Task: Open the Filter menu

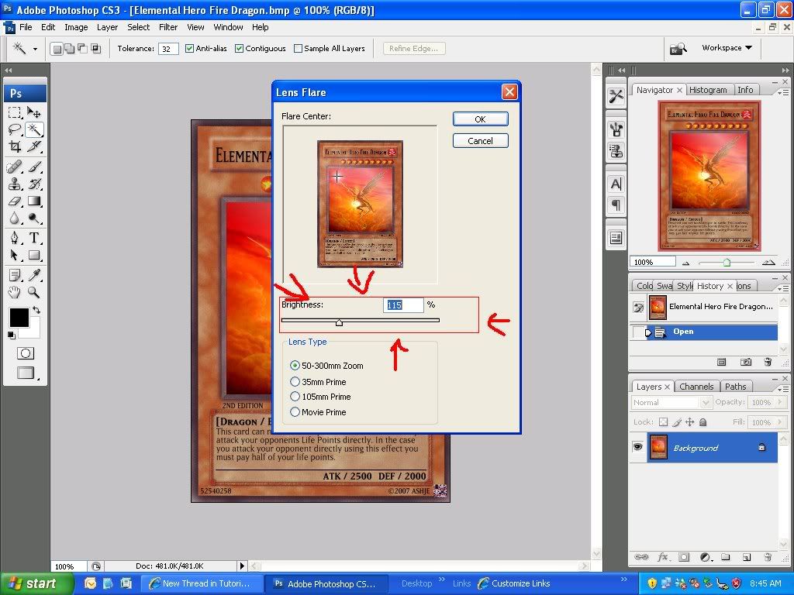Action: [168, 27]
